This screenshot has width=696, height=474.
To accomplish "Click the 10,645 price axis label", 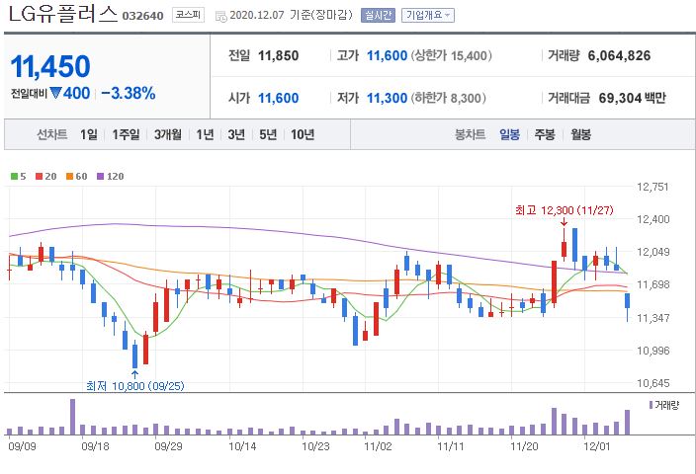I will (652, 383).
